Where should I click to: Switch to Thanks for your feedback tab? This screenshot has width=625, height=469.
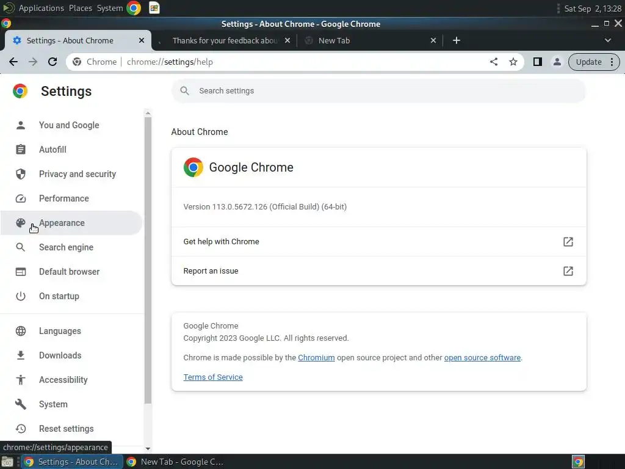[223, 41]
